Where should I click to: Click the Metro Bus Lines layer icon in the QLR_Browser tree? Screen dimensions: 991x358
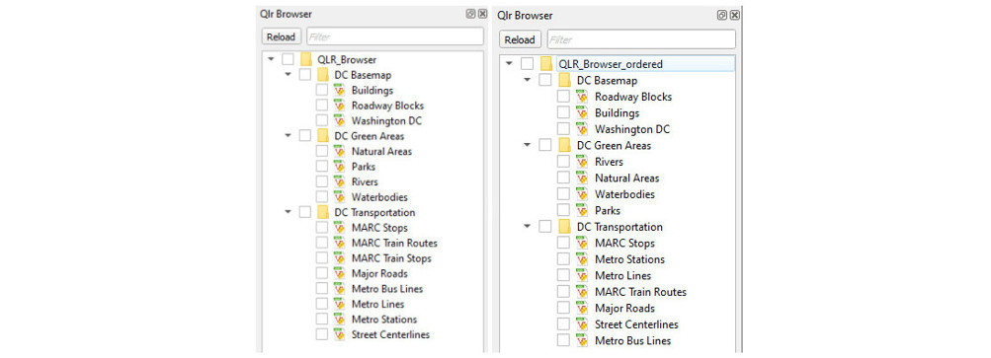pos(340,289)
